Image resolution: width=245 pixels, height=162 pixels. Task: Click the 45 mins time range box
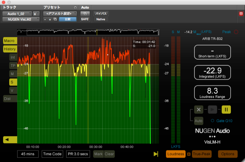[x=28, y=154]
